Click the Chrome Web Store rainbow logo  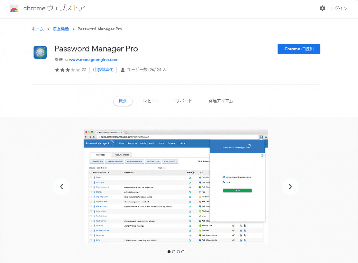coord(14,8)
